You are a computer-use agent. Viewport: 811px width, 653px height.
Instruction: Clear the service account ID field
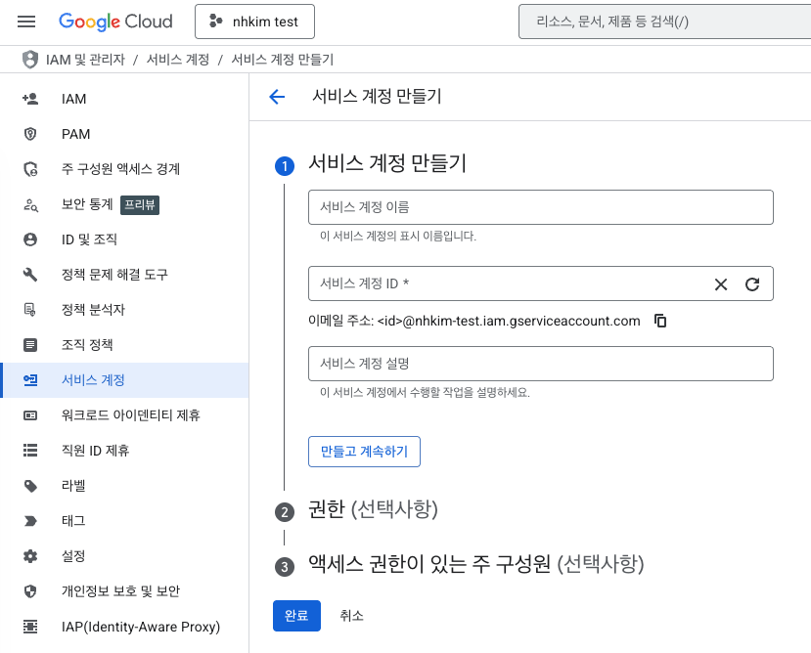721,284
